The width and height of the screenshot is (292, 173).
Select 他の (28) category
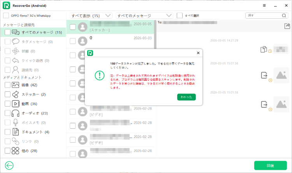pos(30,151)
